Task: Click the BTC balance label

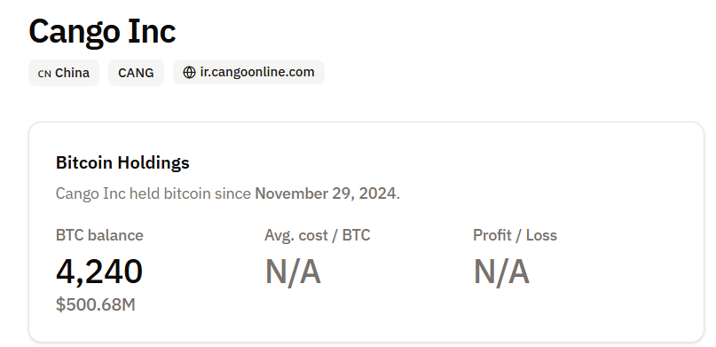Action: (99, 235)
